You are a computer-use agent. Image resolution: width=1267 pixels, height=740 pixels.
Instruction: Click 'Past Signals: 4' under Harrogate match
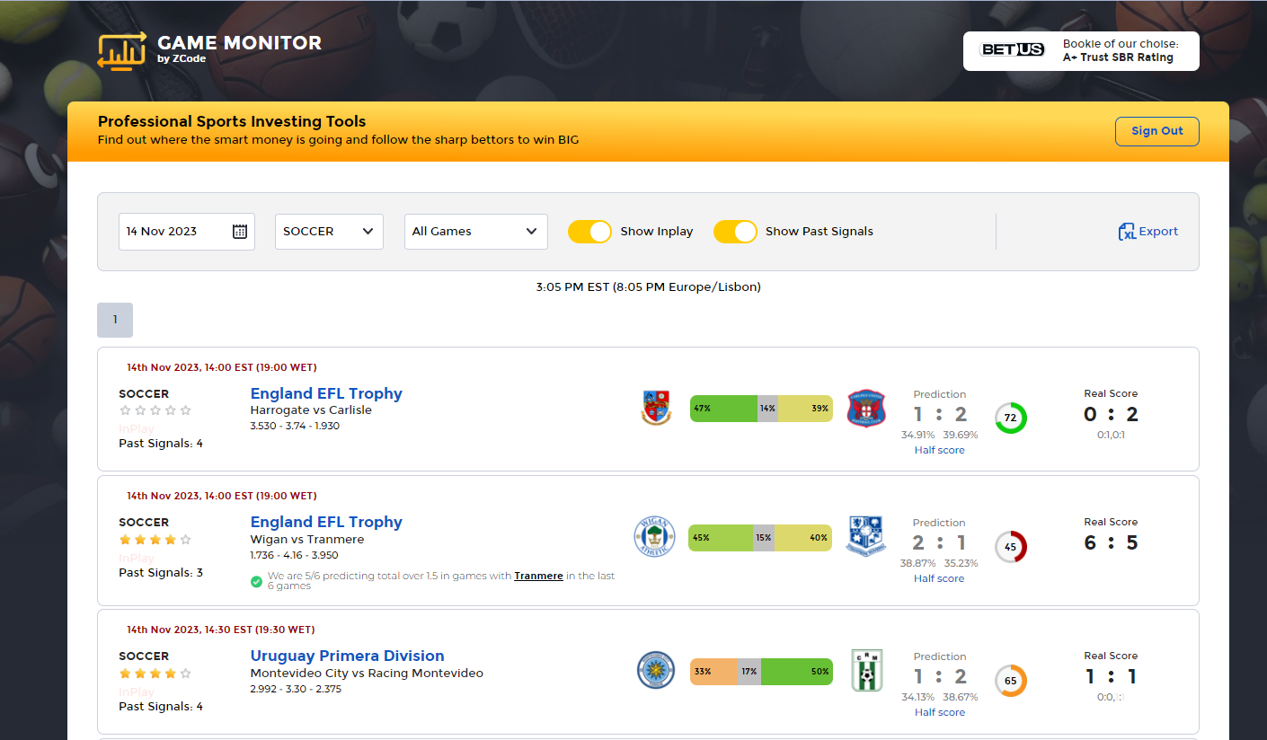161,444
